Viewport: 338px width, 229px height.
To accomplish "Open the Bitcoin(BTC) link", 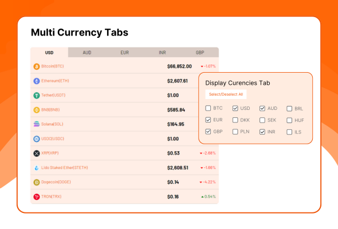I will coord(52,66).
